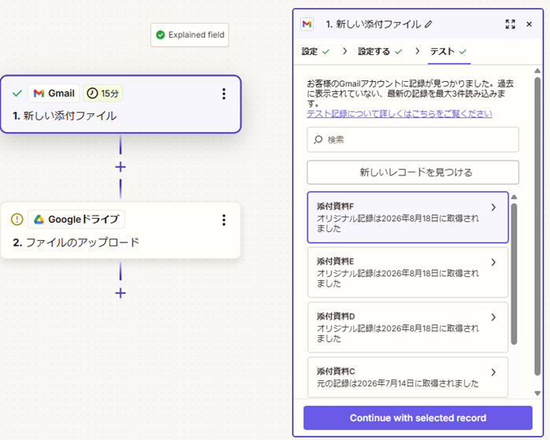550x440 pixels.
Task: Expand the 添付資料F record chevron
Action: [x=493, y=207]
